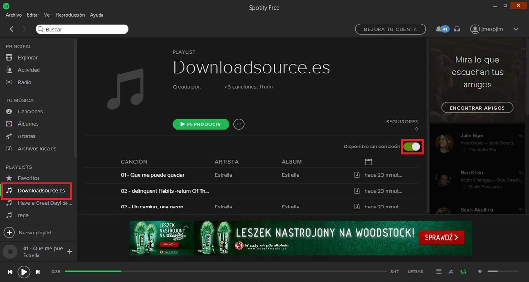
Task: Open the Editar menu
Action: (x=33, y=15)
